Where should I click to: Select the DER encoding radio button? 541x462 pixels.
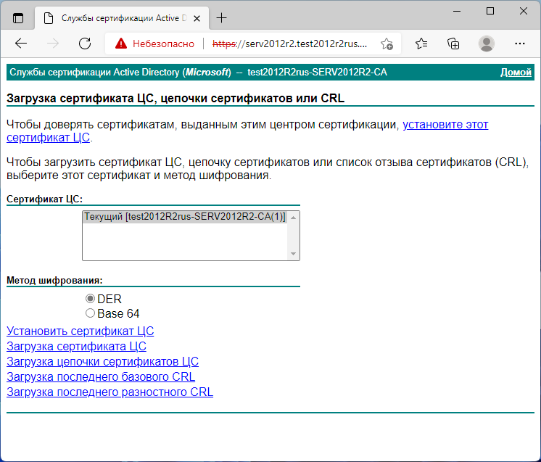90,299
